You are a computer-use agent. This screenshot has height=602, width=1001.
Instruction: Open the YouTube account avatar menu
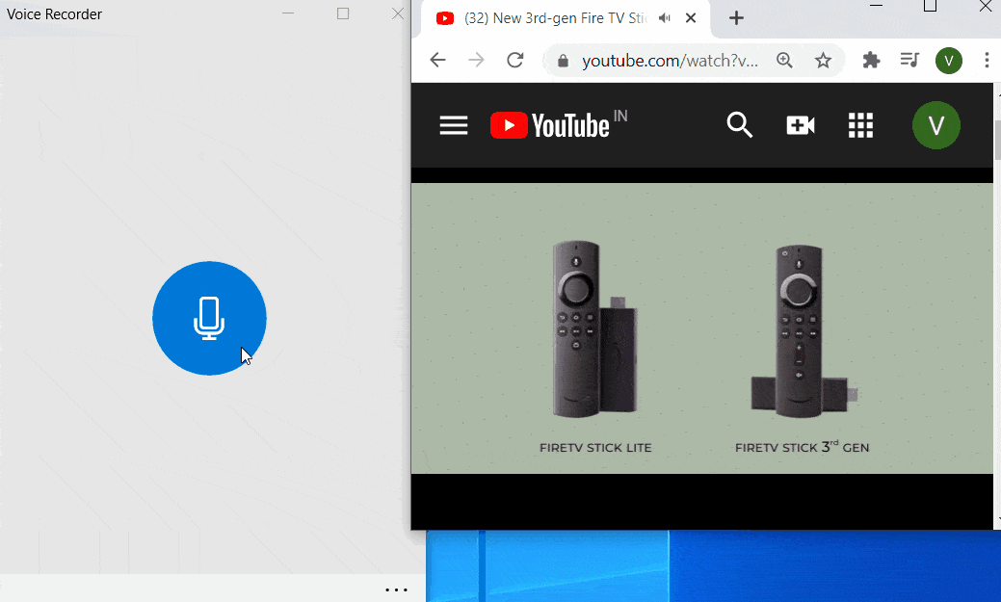click(935, 125)
